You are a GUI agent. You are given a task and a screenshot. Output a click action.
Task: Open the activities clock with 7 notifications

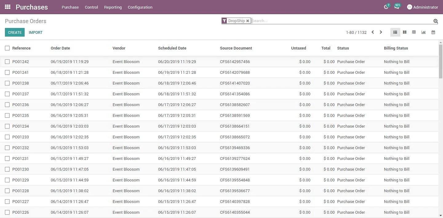[x=386, y=7]
